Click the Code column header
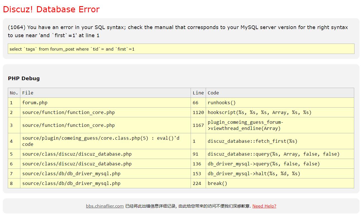 pos(280,93)
